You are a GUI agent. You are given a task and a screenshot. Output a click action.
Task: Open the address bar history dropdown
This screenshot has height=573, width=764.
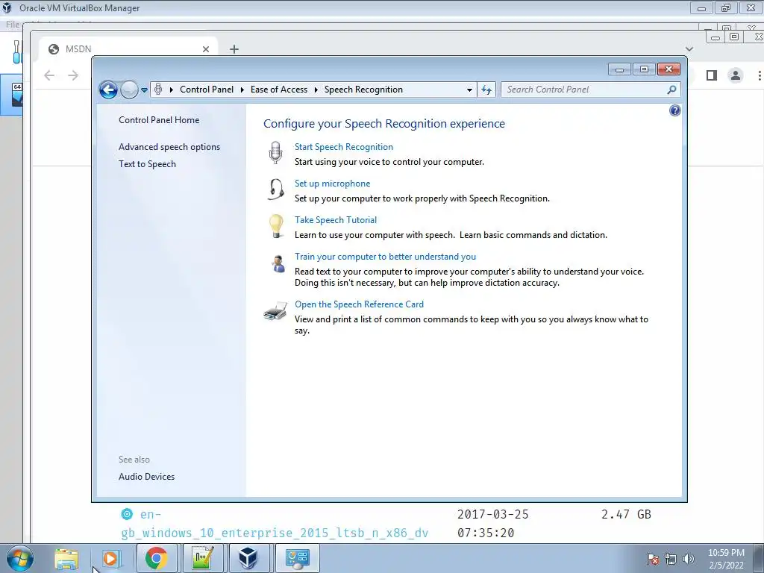pos(469,90)
